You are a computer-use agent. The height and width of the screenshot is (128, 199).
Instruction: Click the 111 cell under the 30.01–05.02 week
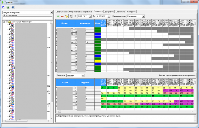point(132,104)
